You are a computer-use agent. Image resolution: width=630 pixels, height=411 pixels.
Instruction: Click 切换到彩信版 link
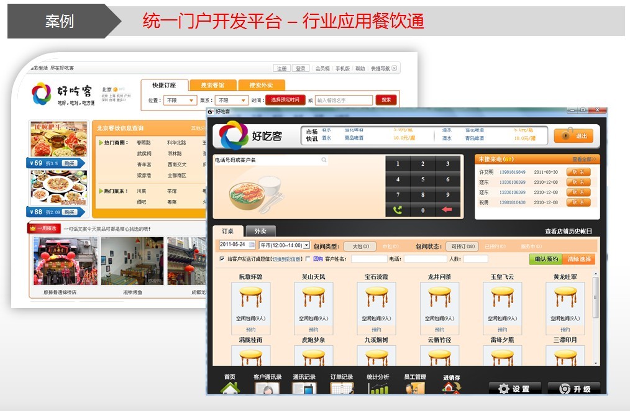pos(287,260)
